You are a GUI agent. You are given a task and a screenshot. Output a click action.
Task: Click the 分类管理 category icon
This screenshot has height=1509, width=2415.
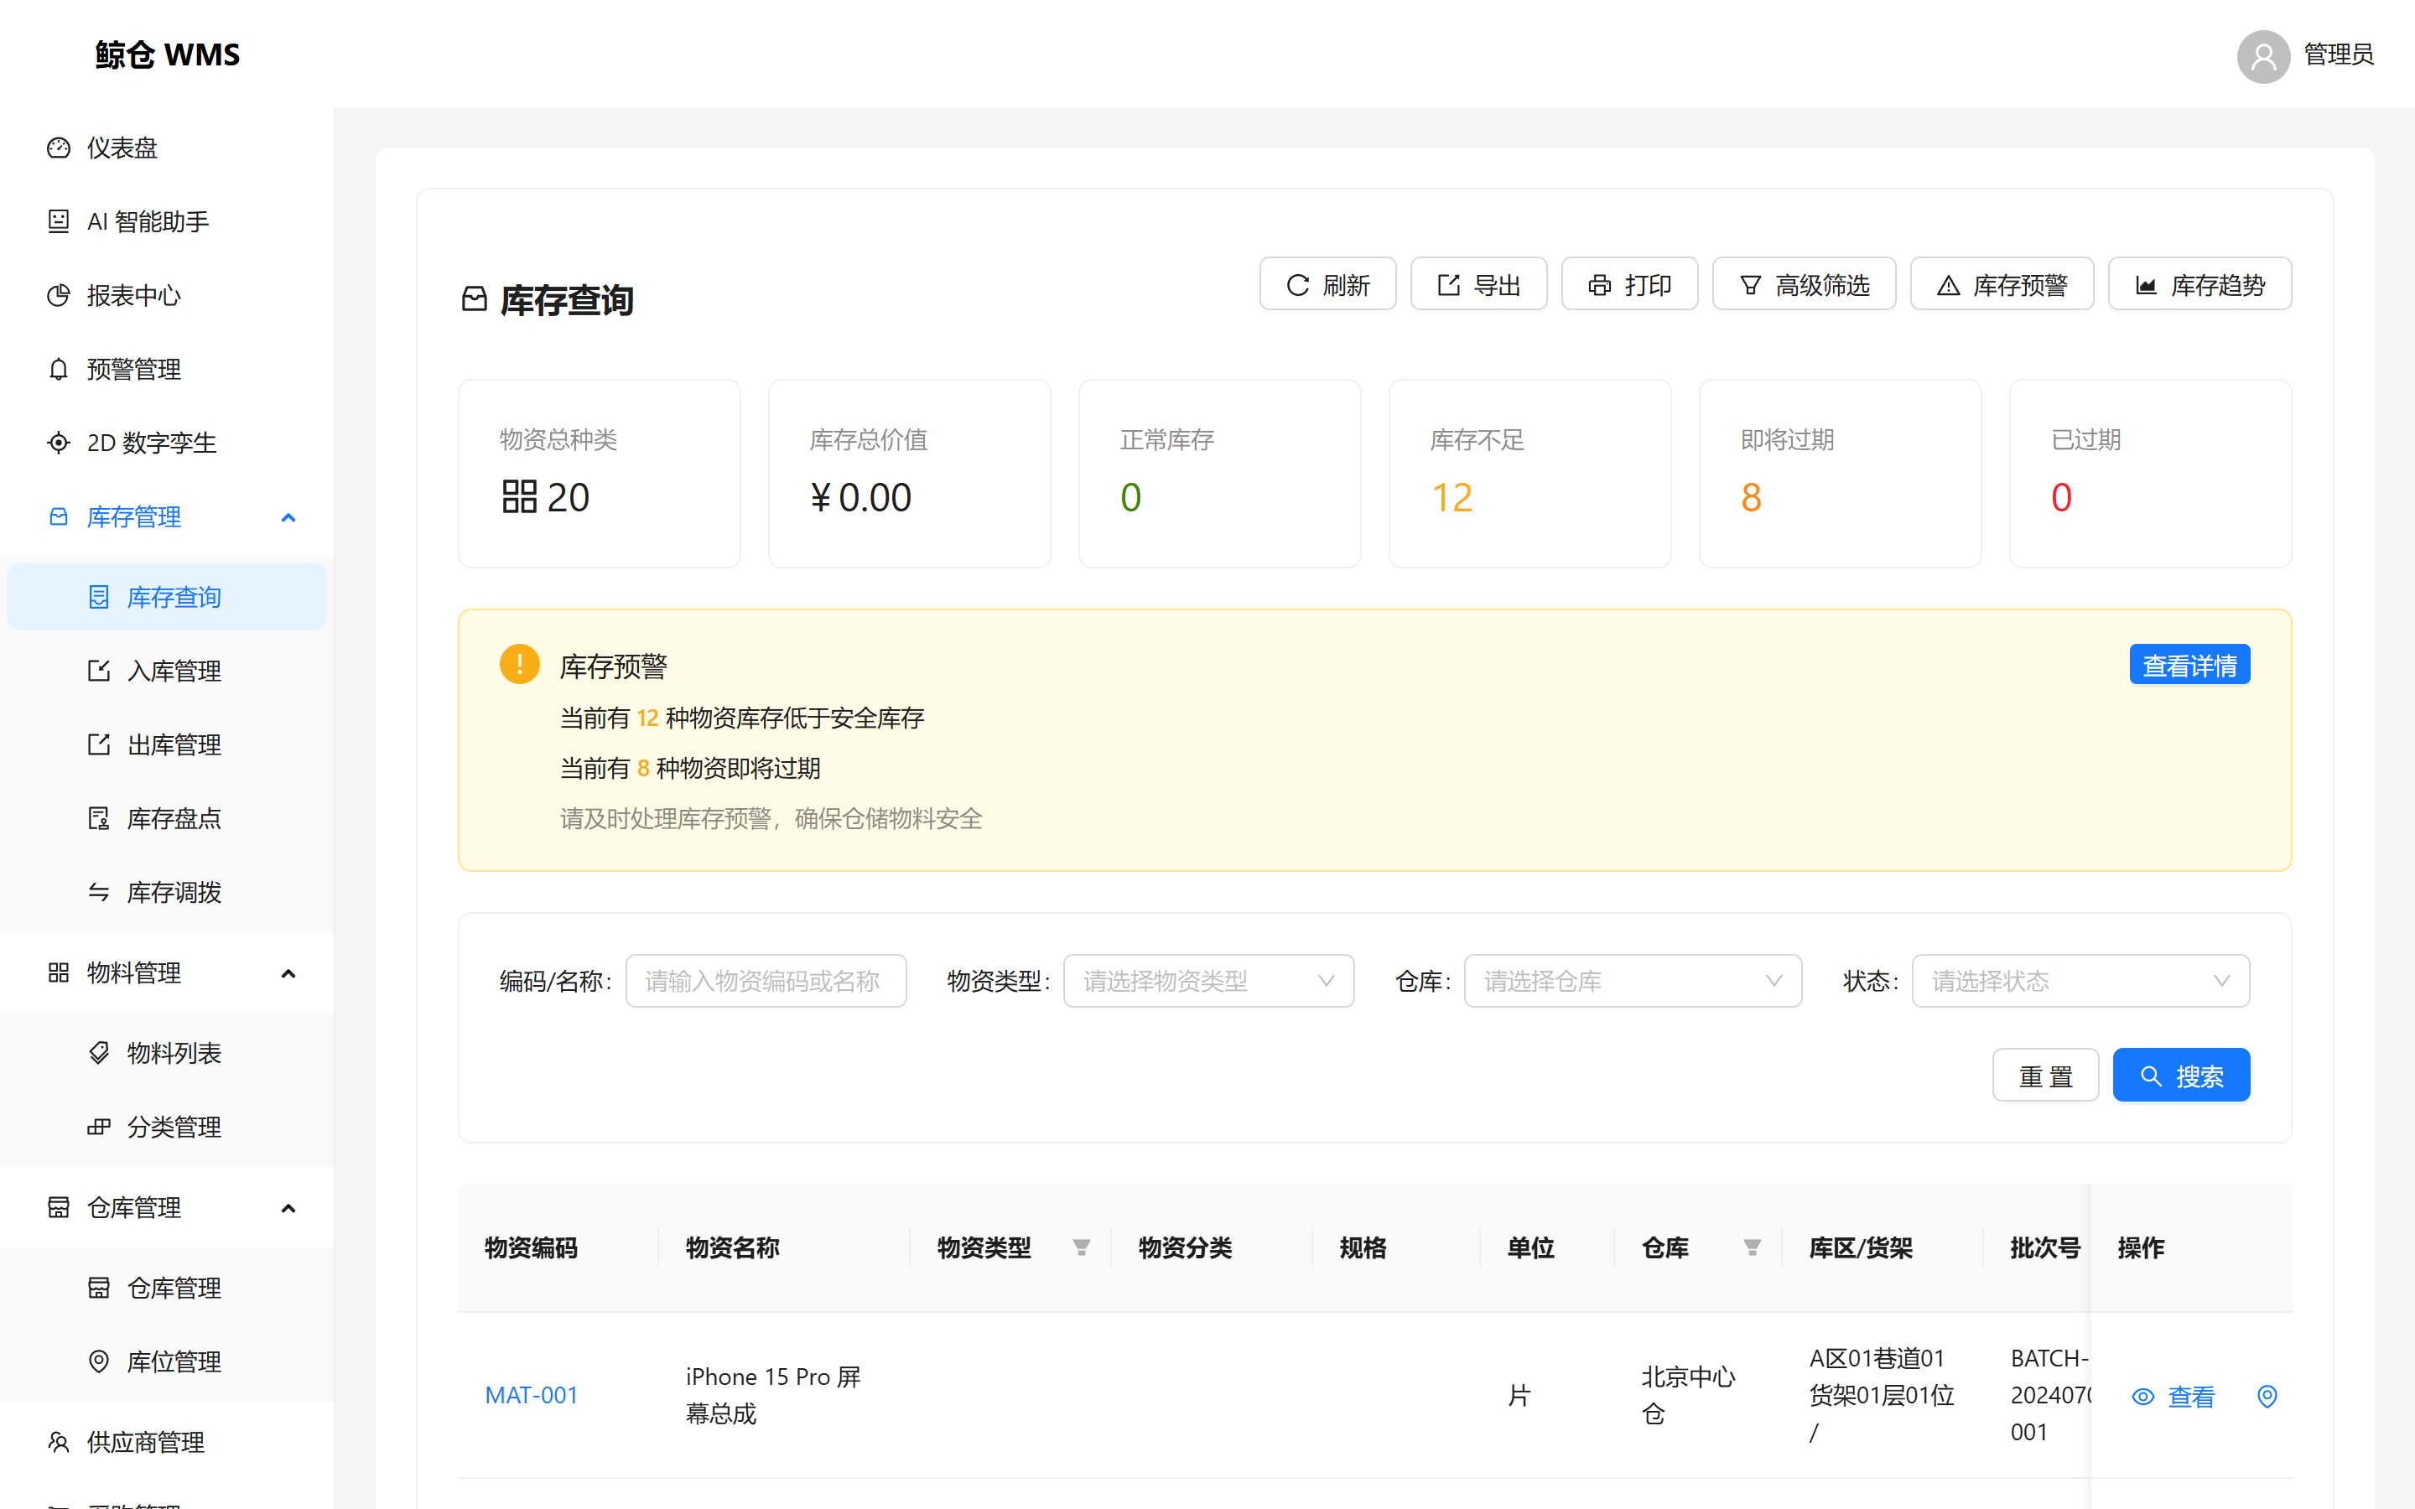pos(99,1127)
